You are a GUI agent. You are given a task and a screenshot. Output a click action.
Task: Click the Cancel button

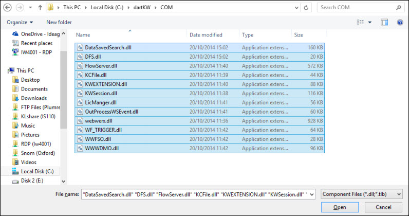coord(383,207)
